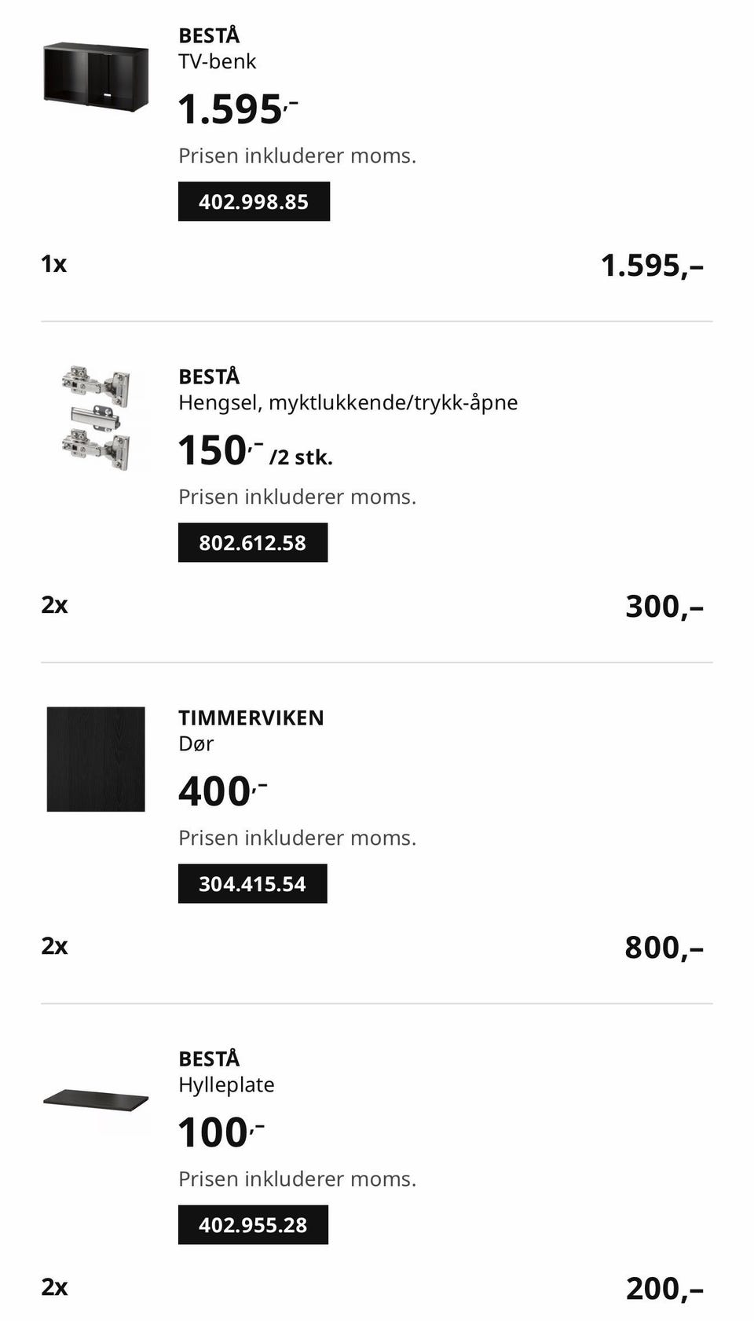Select the 2x quantity for hinges

54,605
